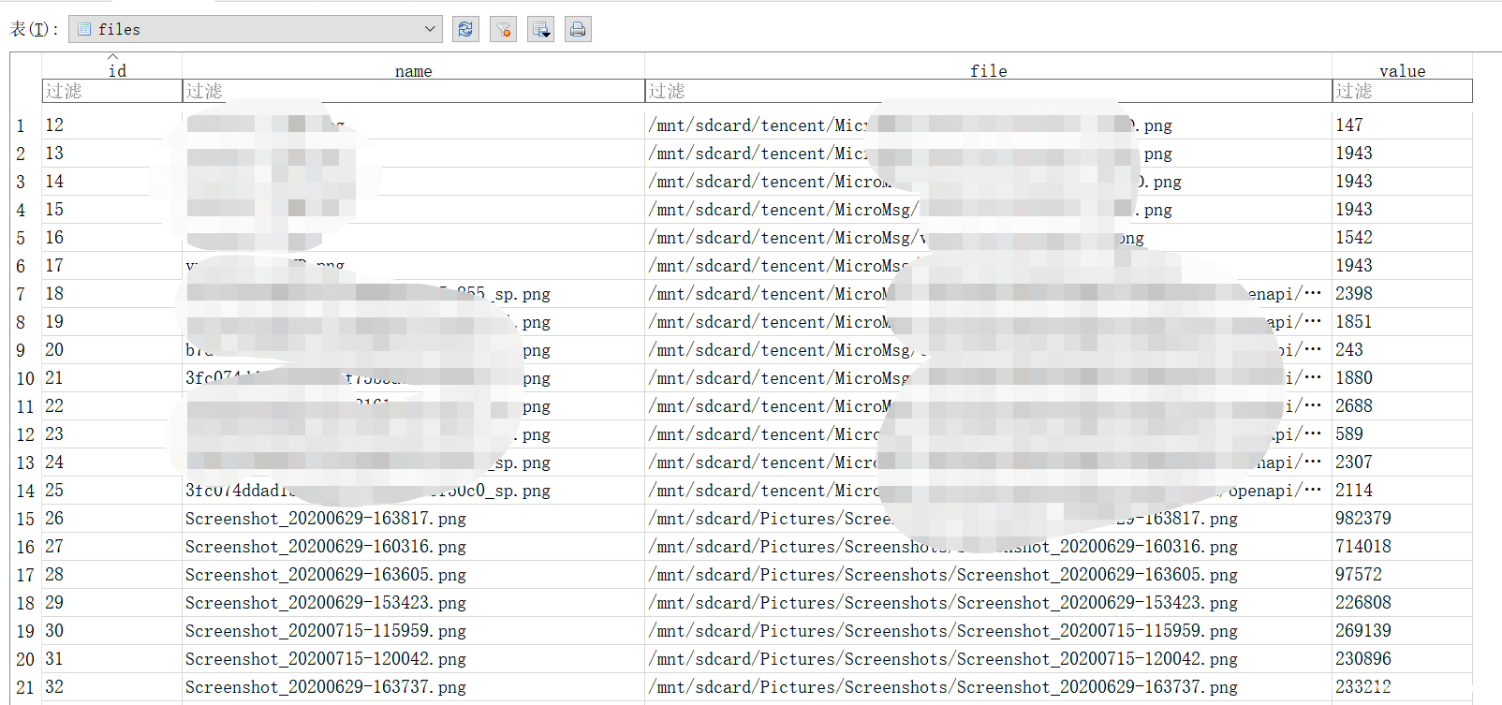Select the value cell 2114
Image resolution: width=1502 pixels, height=705 pixels.
point(1403,491)
